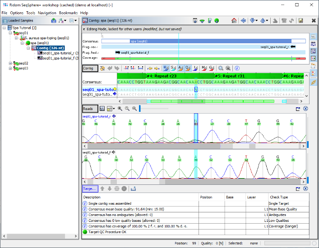The height and width of the screenshot is (248, 319).
Task: Maximize the Target QC results panel
Action: 298,188
